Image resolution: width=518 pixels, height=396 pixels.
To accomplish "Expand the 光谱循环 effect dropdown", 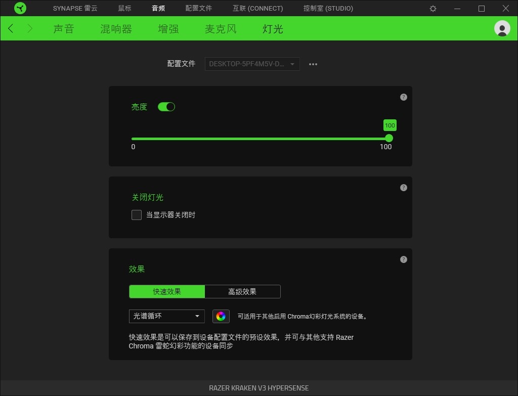I will tap(166, 316).
